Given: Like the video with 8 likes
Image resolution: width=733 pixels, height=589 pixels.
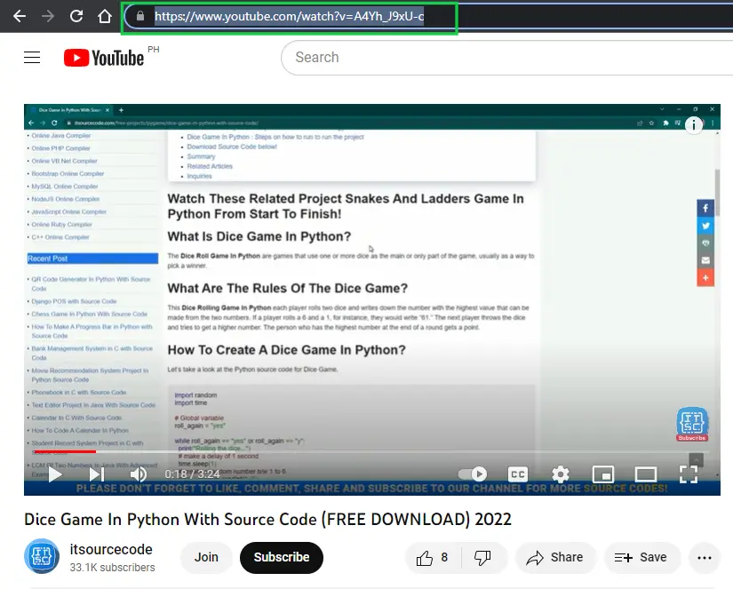Looking at the screenshot, I should (433, 558).
